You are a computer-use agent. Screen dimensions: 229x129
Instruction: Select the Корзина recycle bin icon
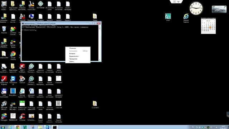click(4, 30)
